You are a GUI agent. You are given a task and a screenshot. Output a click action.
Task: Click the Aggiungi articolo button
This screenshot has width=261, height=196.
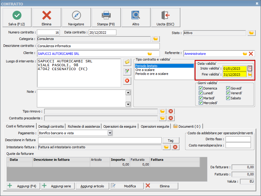click(x=92, y=186)
